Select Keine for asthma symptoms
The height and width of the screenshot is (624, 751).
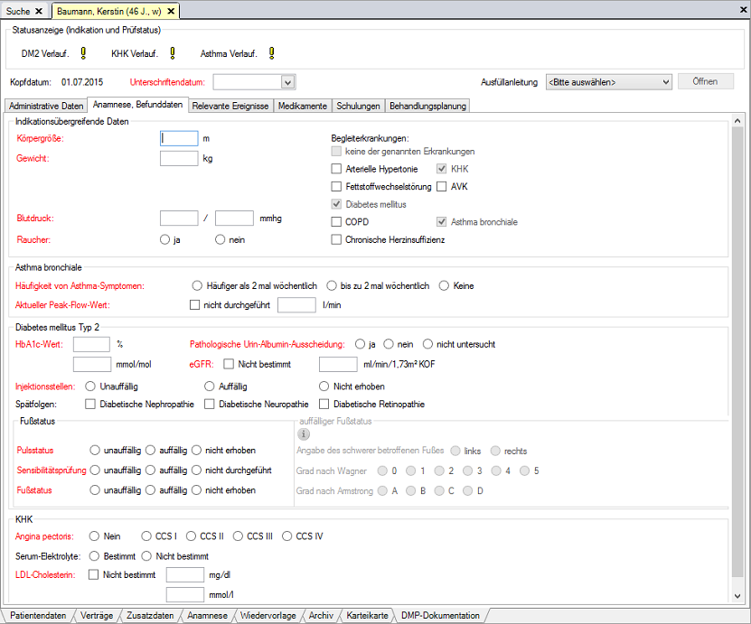tap(444, 285)
